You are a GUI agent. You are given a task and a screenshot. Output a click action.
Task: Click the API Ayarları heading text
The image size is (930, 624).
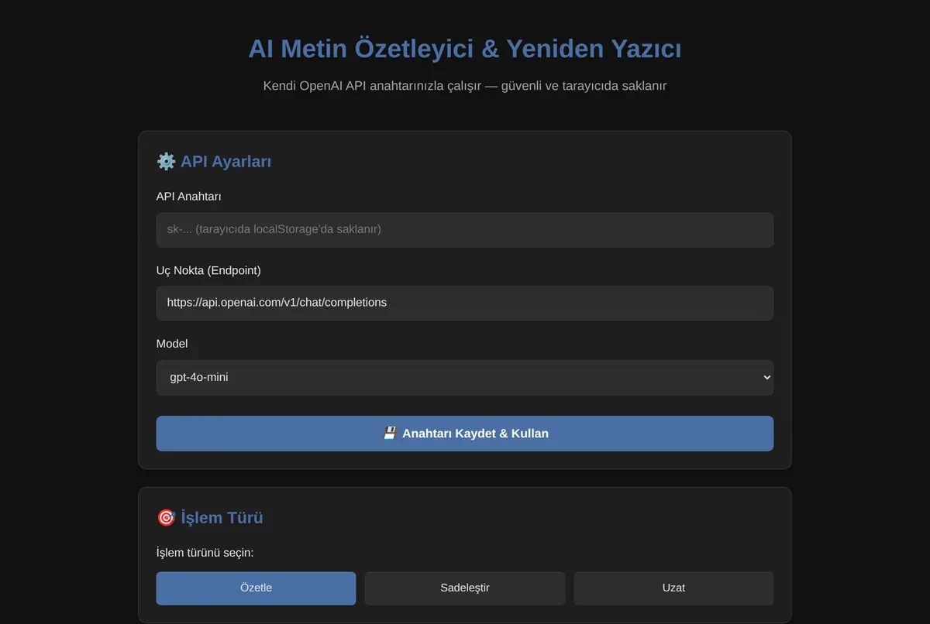(x=226, y=161)
